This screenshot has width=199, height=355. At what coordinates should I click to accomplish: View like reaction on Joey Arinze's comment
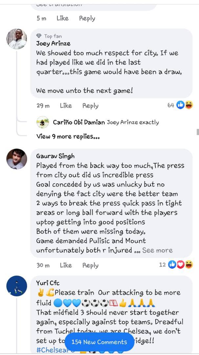coord(181,105)
